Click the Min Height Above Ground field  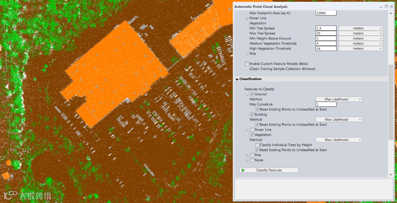[x=326, y=38]
